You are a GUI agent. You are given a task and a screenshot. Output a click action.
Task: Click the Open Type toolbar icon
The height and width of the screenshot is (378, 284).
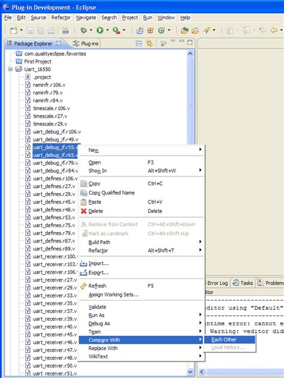[185, 31]
